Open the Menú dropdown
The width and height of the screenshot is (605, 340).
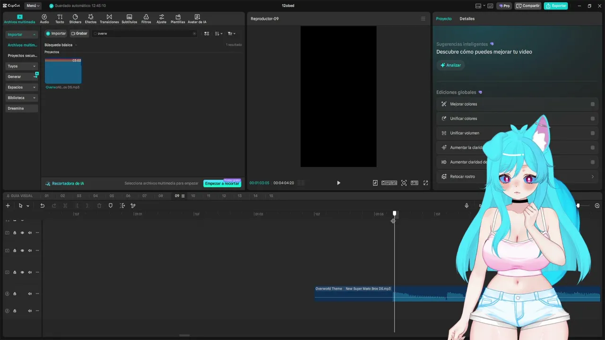(33, 6)
